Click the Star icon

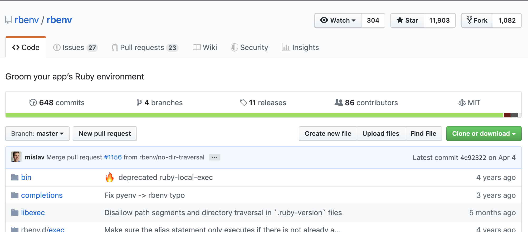400,20
